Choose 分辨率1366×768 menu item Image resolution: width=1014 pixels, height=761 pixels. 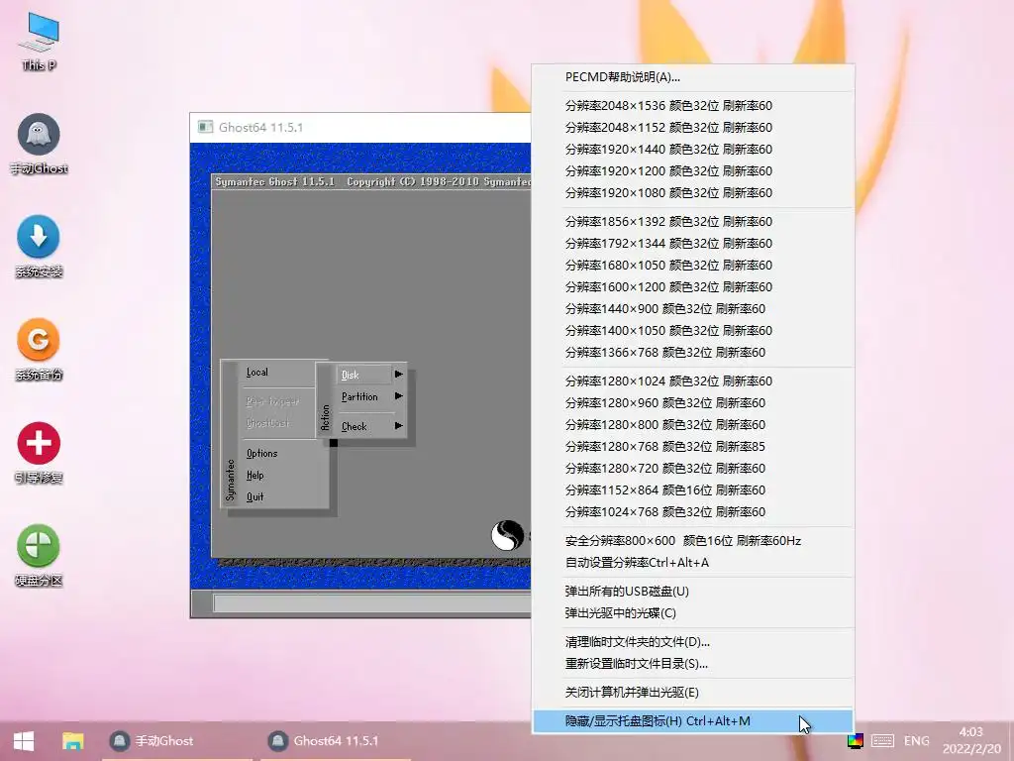[x=692, y=353]
